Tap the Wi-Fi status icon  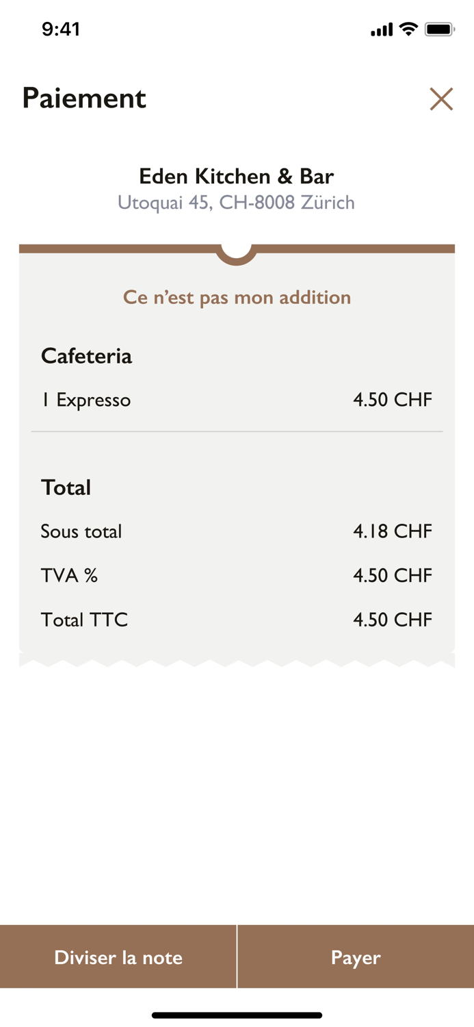point(409,29)
